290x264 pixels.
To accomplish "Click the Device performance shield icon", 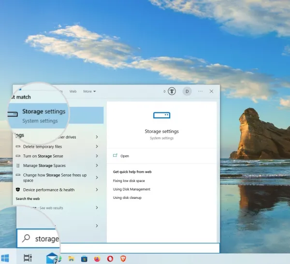I will coord(18,190).
